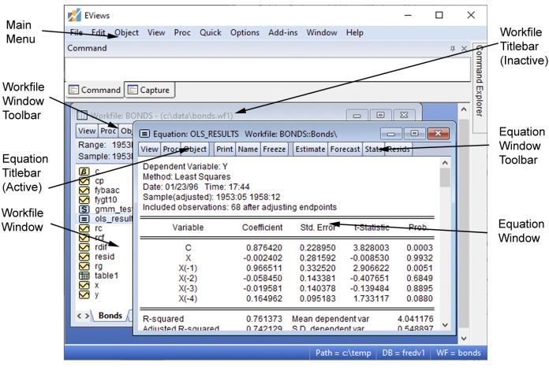Click Resids in the equation toolbar
The width and height of the screenshot is (549, 370).
pyautogui.click(x=398, y=150)
